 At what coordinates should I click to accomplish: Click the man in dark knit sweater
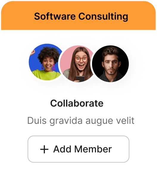110,64
